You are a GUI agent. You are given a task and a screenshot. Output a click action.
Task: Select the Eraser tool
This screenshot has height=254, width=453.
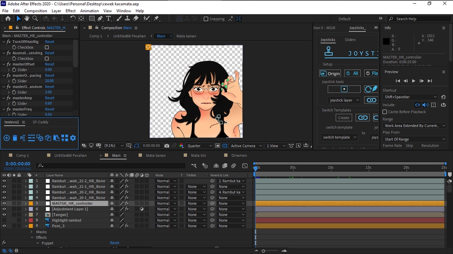pos(135,18)
